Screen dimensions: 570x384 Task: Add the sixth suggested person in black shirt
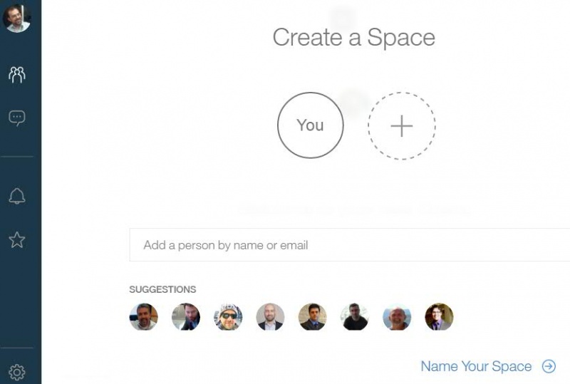coord(355,317)
